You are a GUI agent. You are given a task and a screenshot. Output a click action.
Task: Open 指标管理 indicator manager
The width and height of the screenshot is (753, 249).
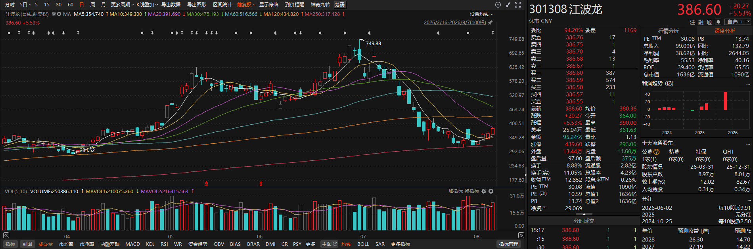pos(509,244)
